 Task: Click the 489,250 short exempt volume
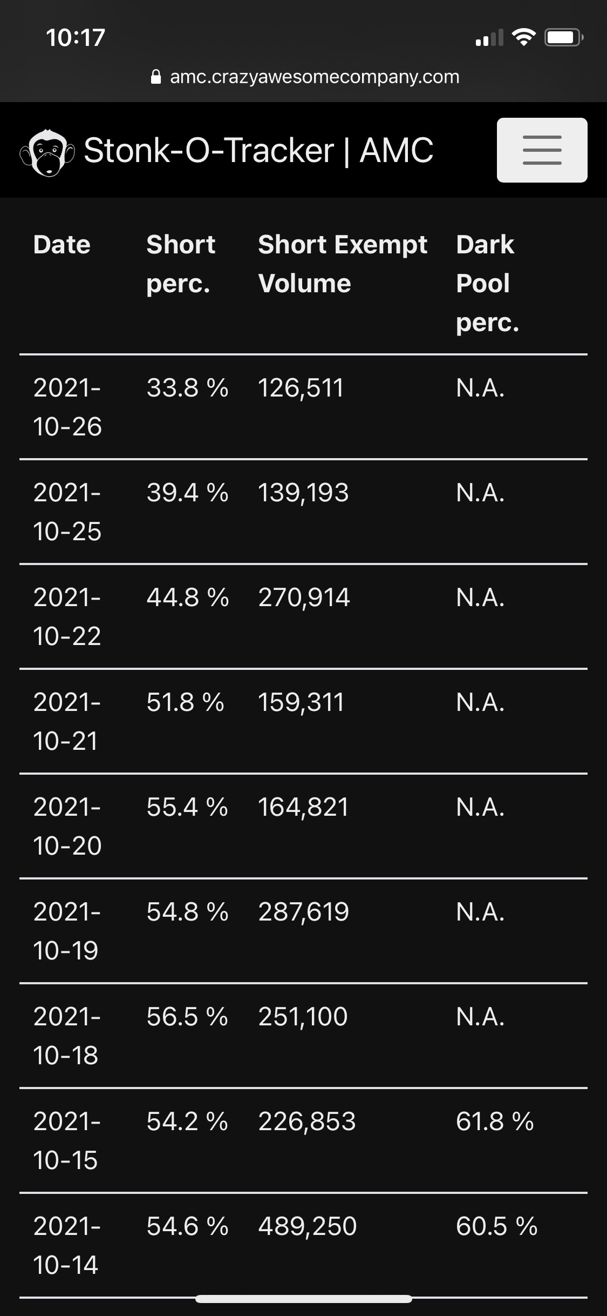307,1226
